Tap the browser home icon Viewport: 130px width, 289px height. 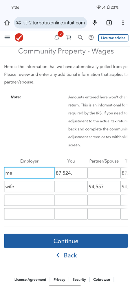[x=7, y=23]
